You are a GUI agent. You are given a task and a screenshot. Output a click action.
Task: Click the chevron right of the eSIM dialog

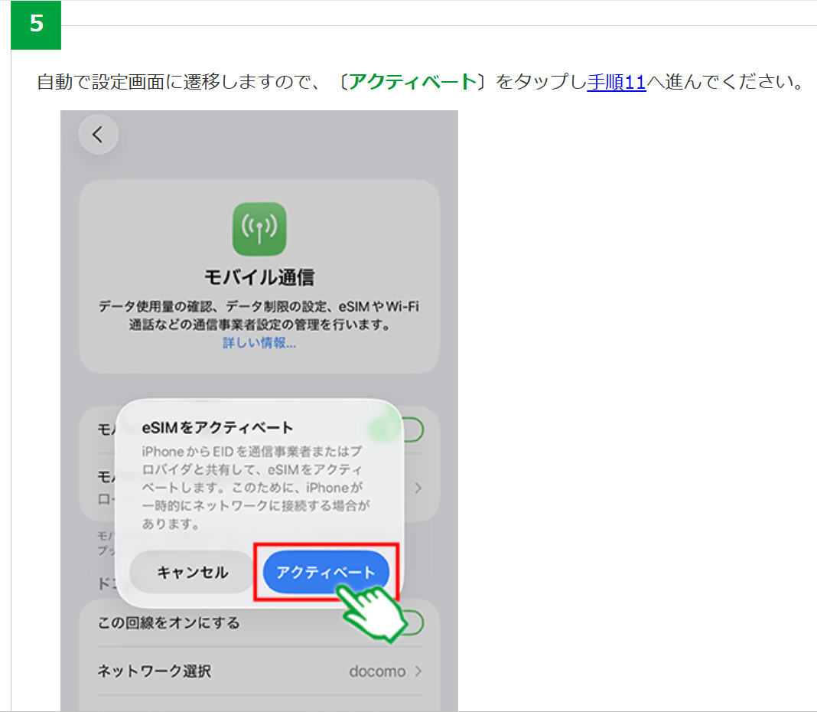coord(418,487)
